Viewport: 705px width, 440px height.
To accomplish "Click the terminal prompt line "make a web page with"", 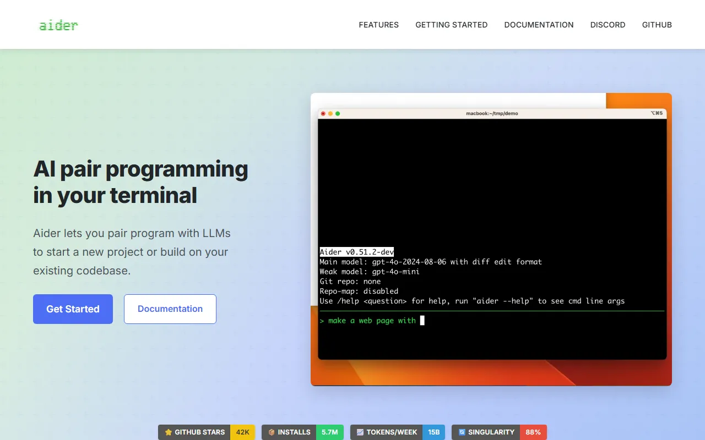I will (372, 321).
